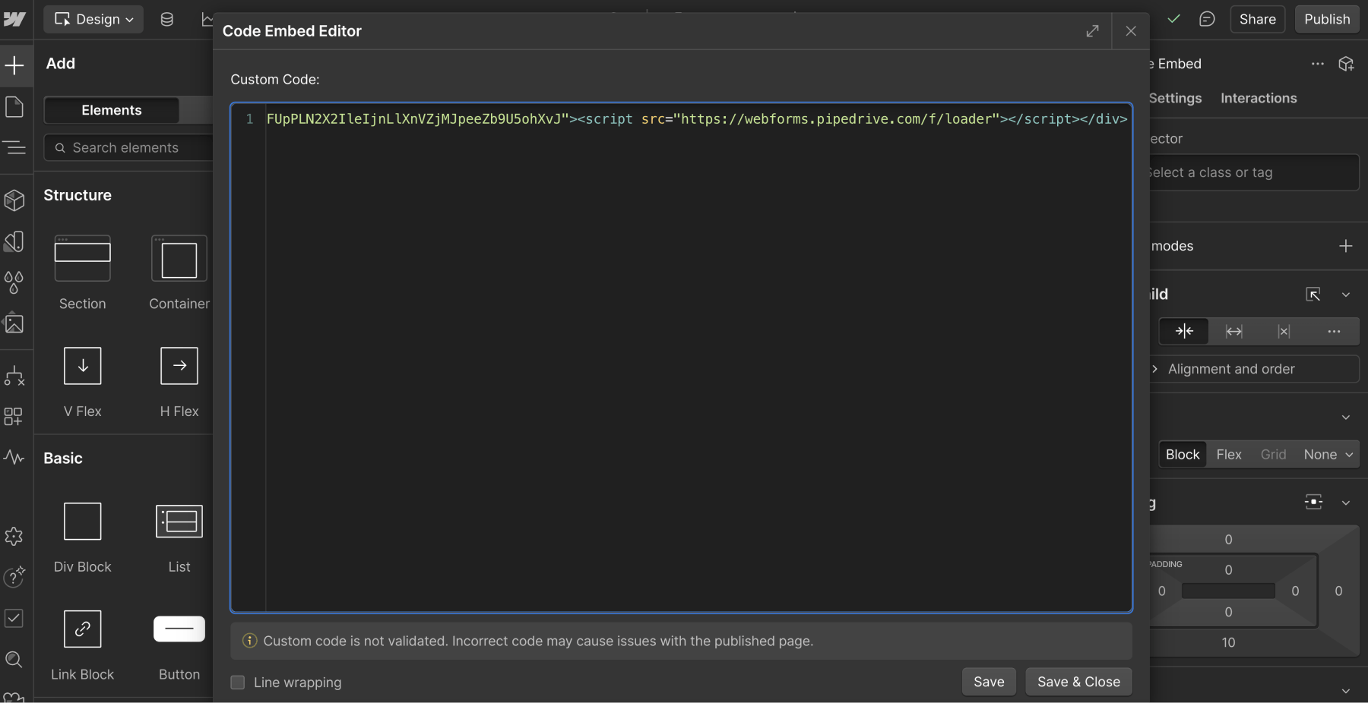The image size is (1368, 703).
Task: Add a V Flex element
Action: pos(83,382)
